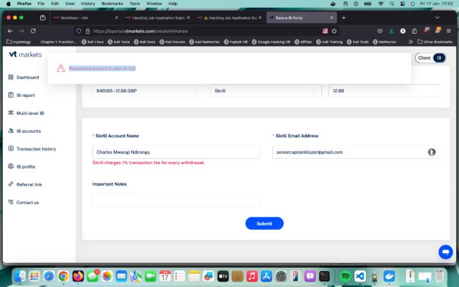Open a new browser tab
459x287 pixels.
point(344,18)
